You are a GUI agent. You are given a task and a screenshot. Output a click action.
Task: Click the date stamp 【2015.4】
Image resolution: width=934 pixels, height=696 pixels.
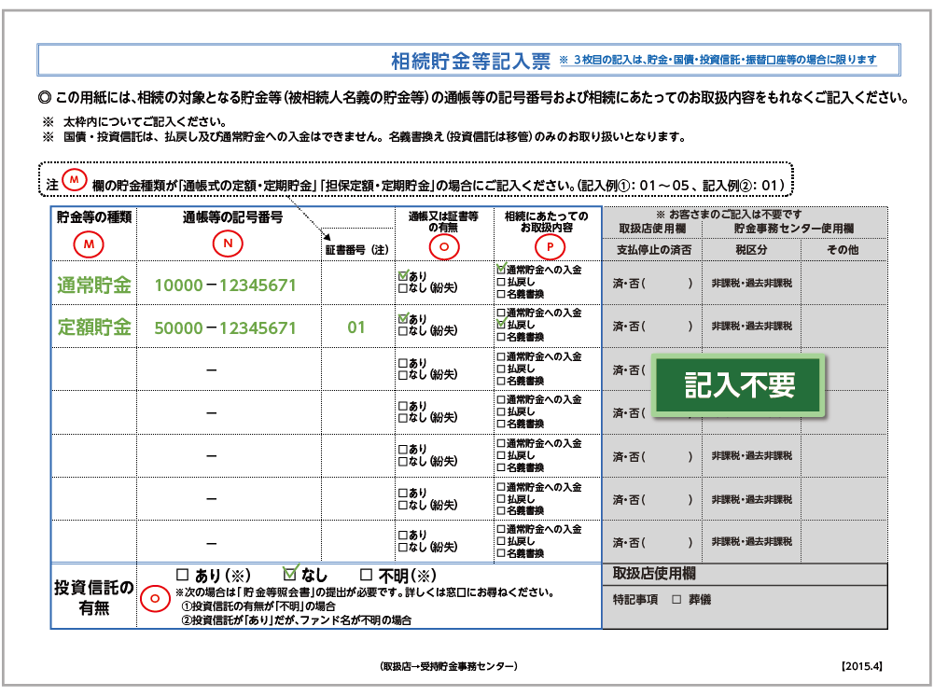[861, 666]
